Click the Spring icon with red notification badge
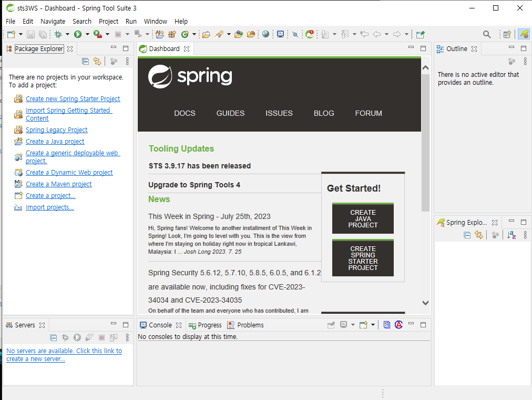The width and height of the screenshot is (532, 400). (x=310, y=34)
